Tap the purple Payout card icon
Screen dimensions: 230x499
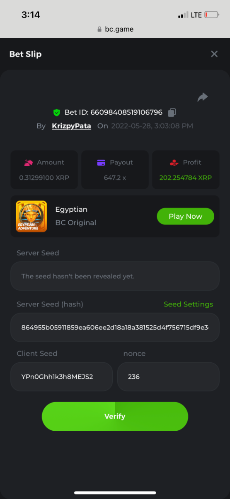[101, 163]
